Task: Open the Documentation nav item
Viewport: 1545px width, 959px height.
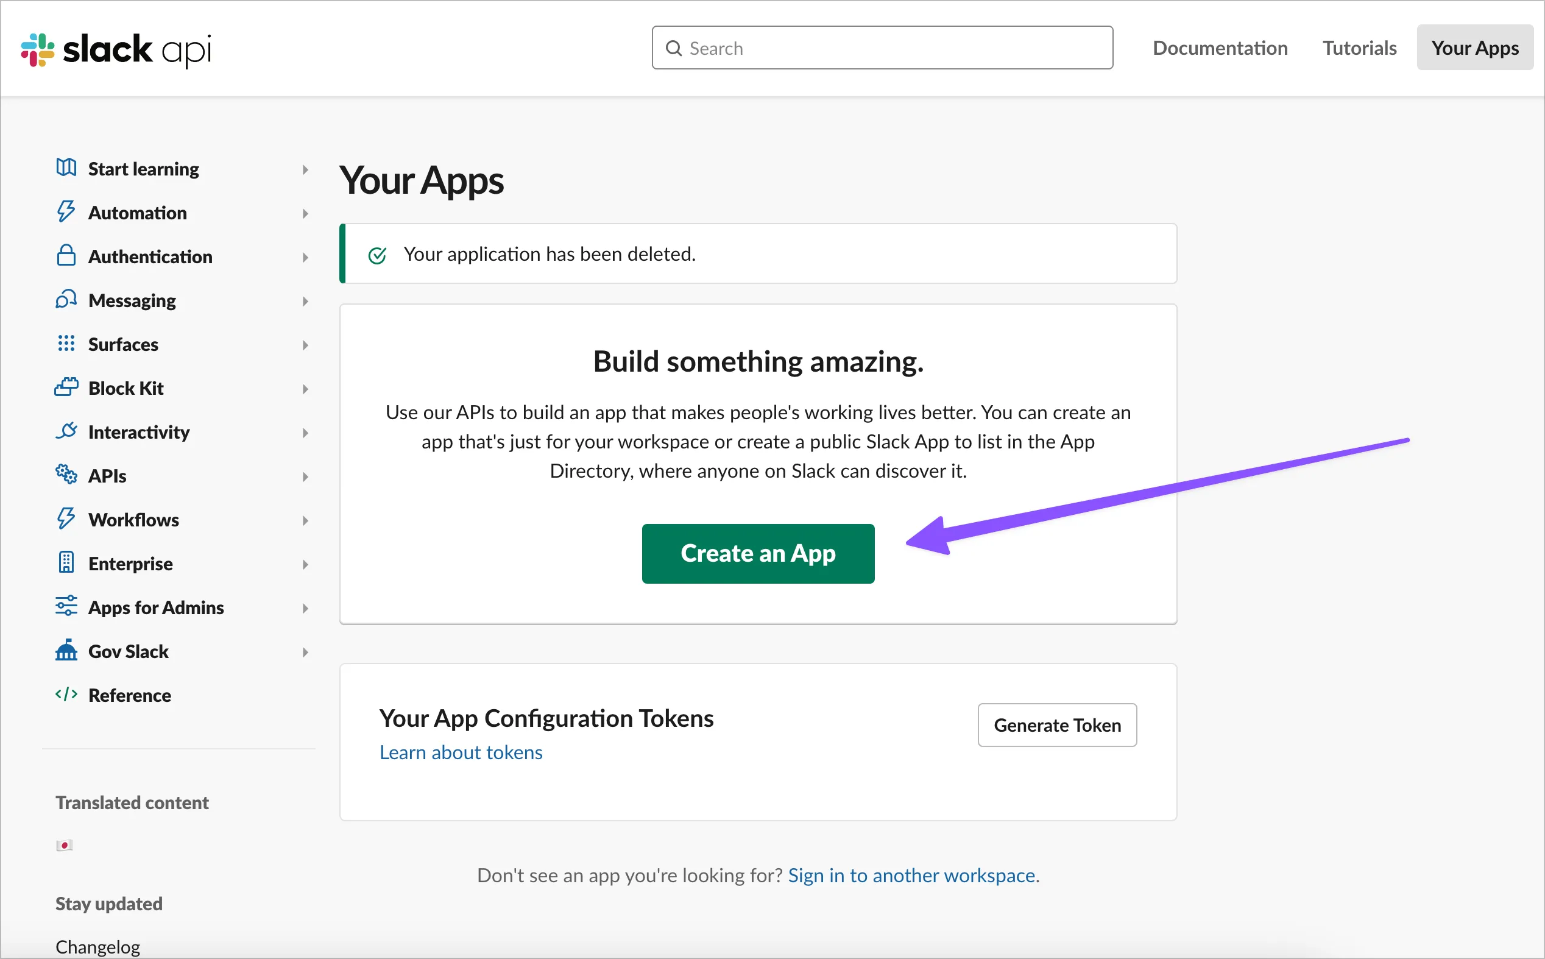Action: tap(1220, 48)
